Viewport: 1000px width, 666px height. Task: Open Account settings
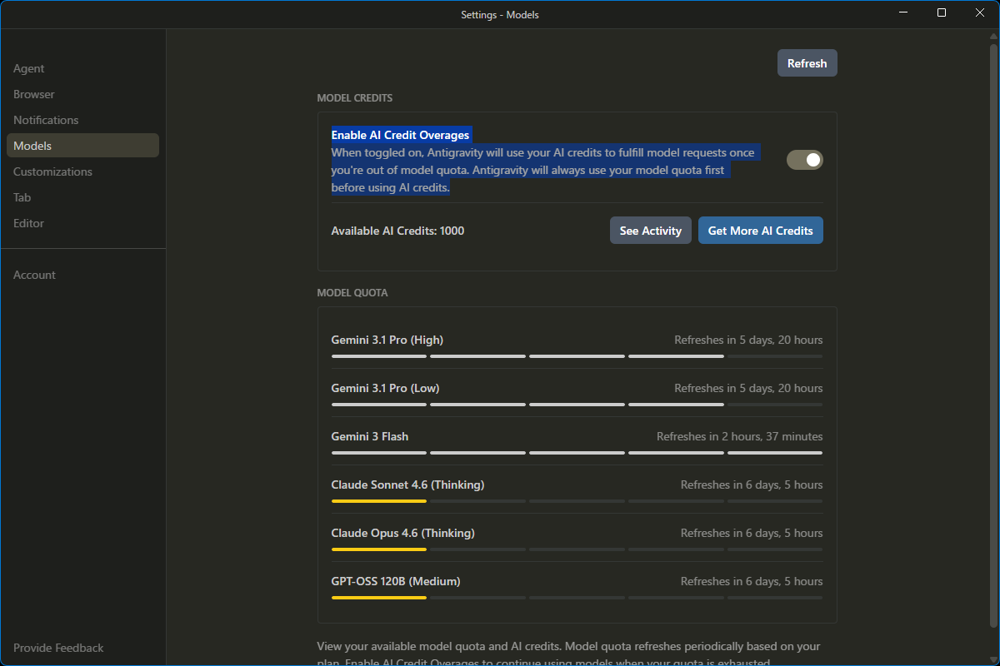(x=34, y=275)
